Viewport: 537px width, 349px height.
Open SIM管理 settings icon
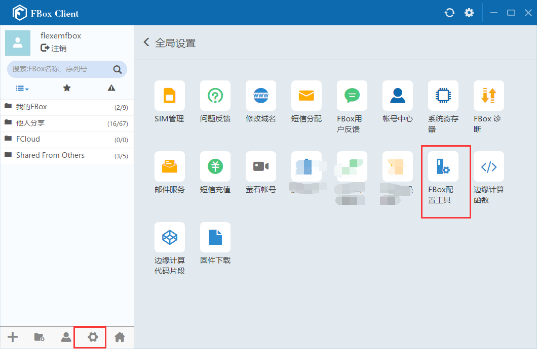pyautogui.click(x=170, y=96)
